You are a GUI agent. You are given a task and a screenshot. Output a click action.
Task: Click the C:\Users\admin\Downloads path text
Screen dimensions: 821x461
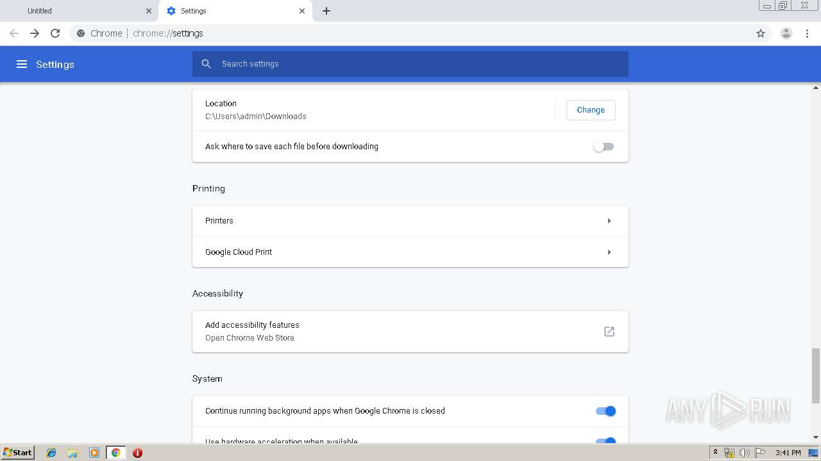click(256, 117)
